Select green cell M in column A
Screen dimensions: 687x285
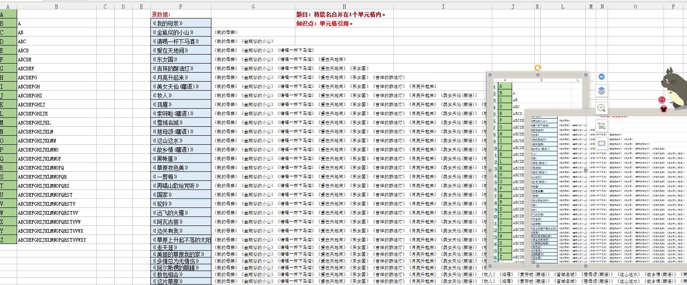click(8, 123)
